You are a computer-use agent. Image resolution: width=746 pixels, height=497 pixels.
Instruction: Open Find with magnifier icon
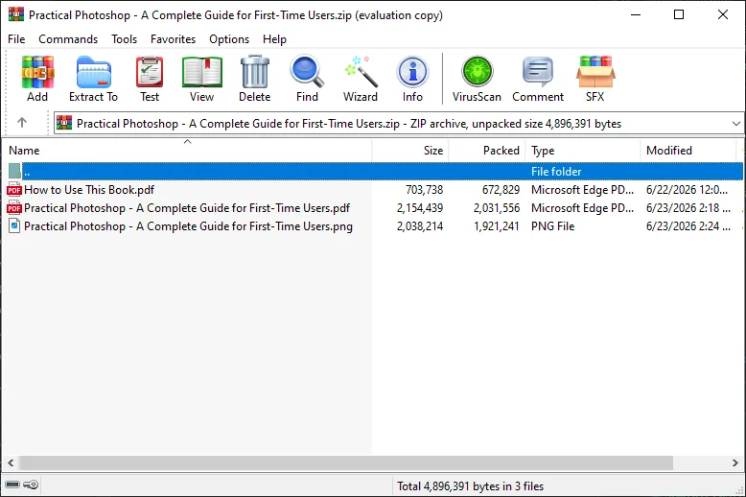coord(307,72)
